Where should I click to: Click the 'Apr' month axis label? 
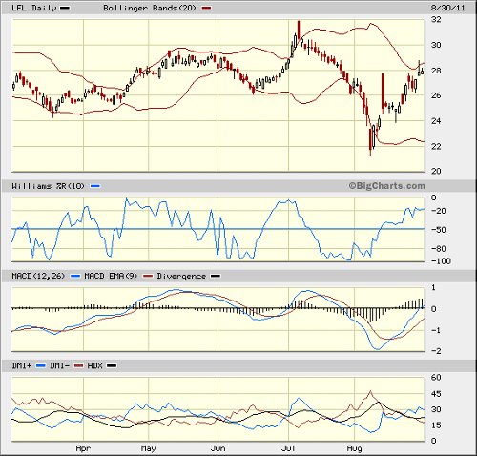(83, 448)
